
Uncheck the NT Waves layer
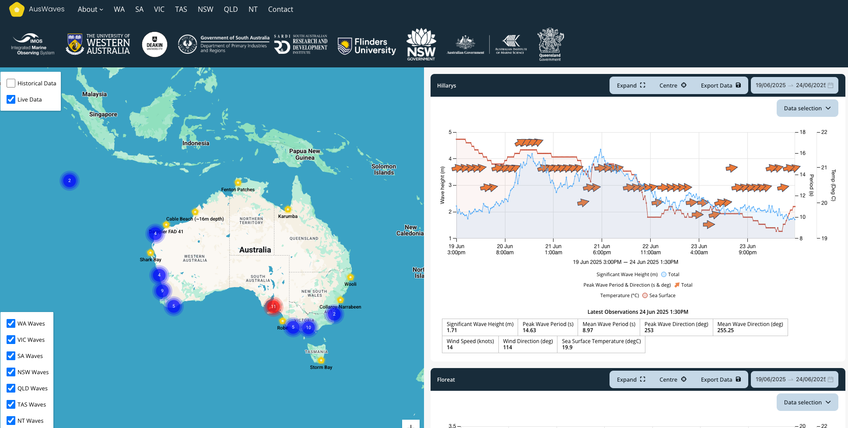(x=11, y=421)
